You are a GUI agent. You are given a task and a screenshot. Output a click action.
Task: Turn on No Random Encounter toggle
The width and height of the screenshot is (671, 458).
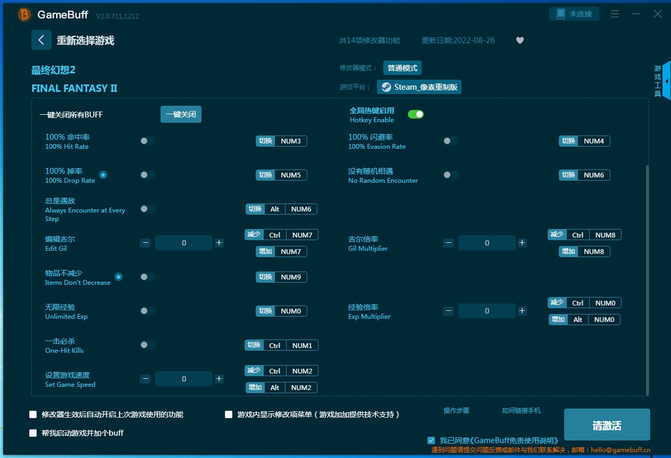(450, 175)
